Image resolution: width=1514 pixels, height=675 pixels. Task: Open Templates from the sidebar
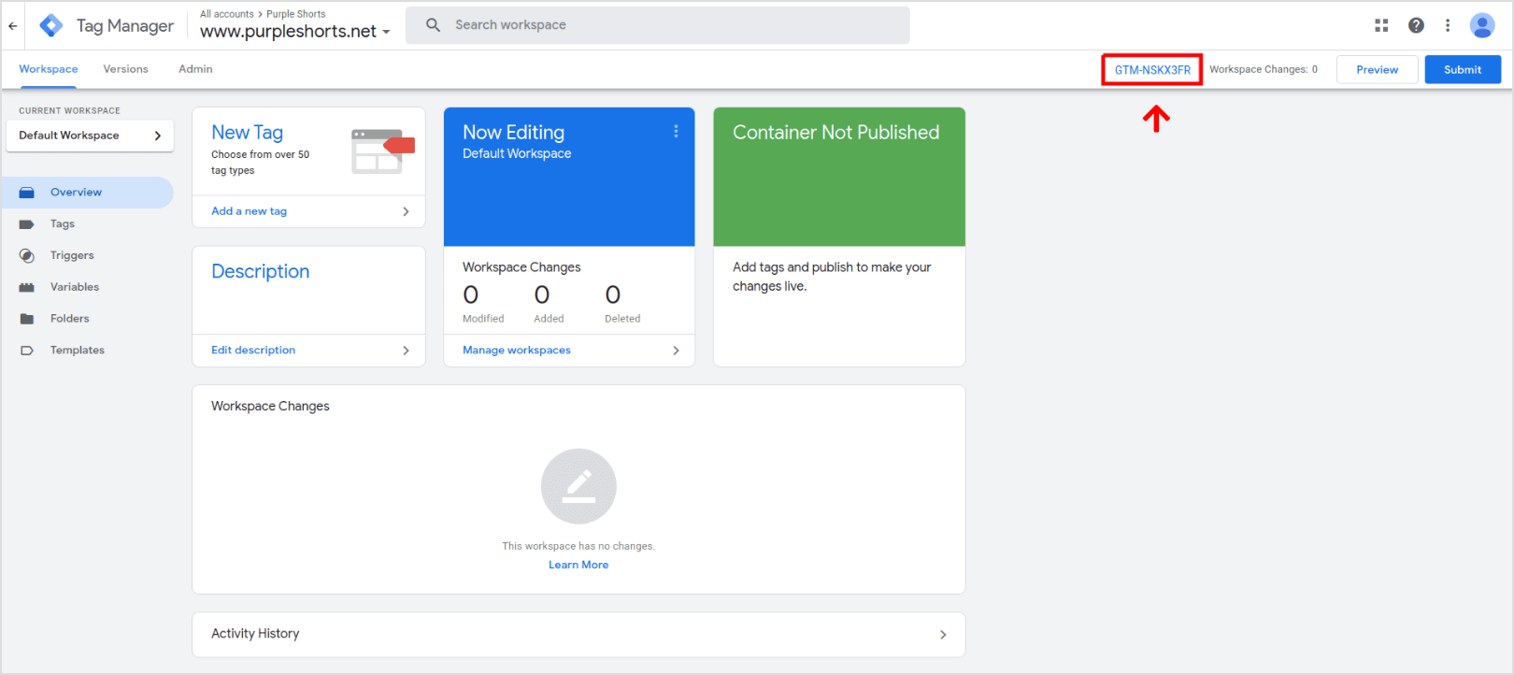[77, 351]
